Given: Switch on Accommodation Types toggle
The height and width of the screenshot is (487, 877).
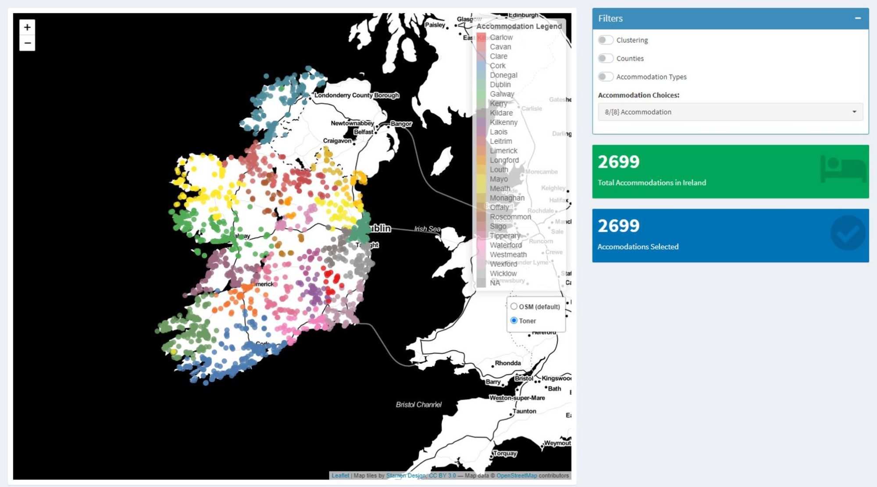Looking at the screenshot, I should click(x=606, y=77).
